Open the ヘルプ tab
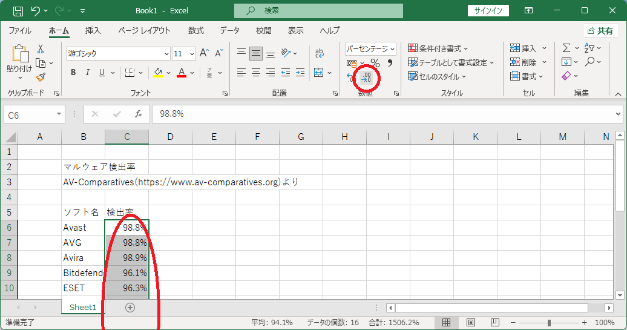 click(329, 31)
